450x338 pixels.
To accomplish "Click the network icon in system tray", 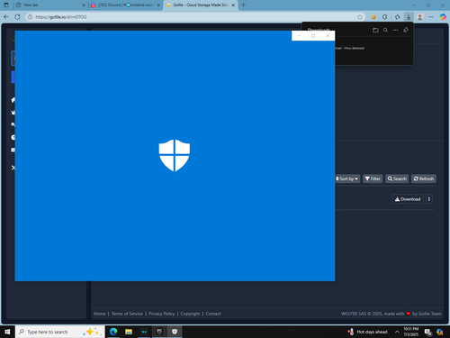I will [x=427, y=332].
